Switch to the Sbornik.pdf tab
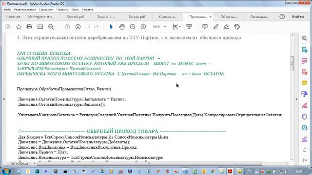Screen dimensions: 312x175 (76, 17)
